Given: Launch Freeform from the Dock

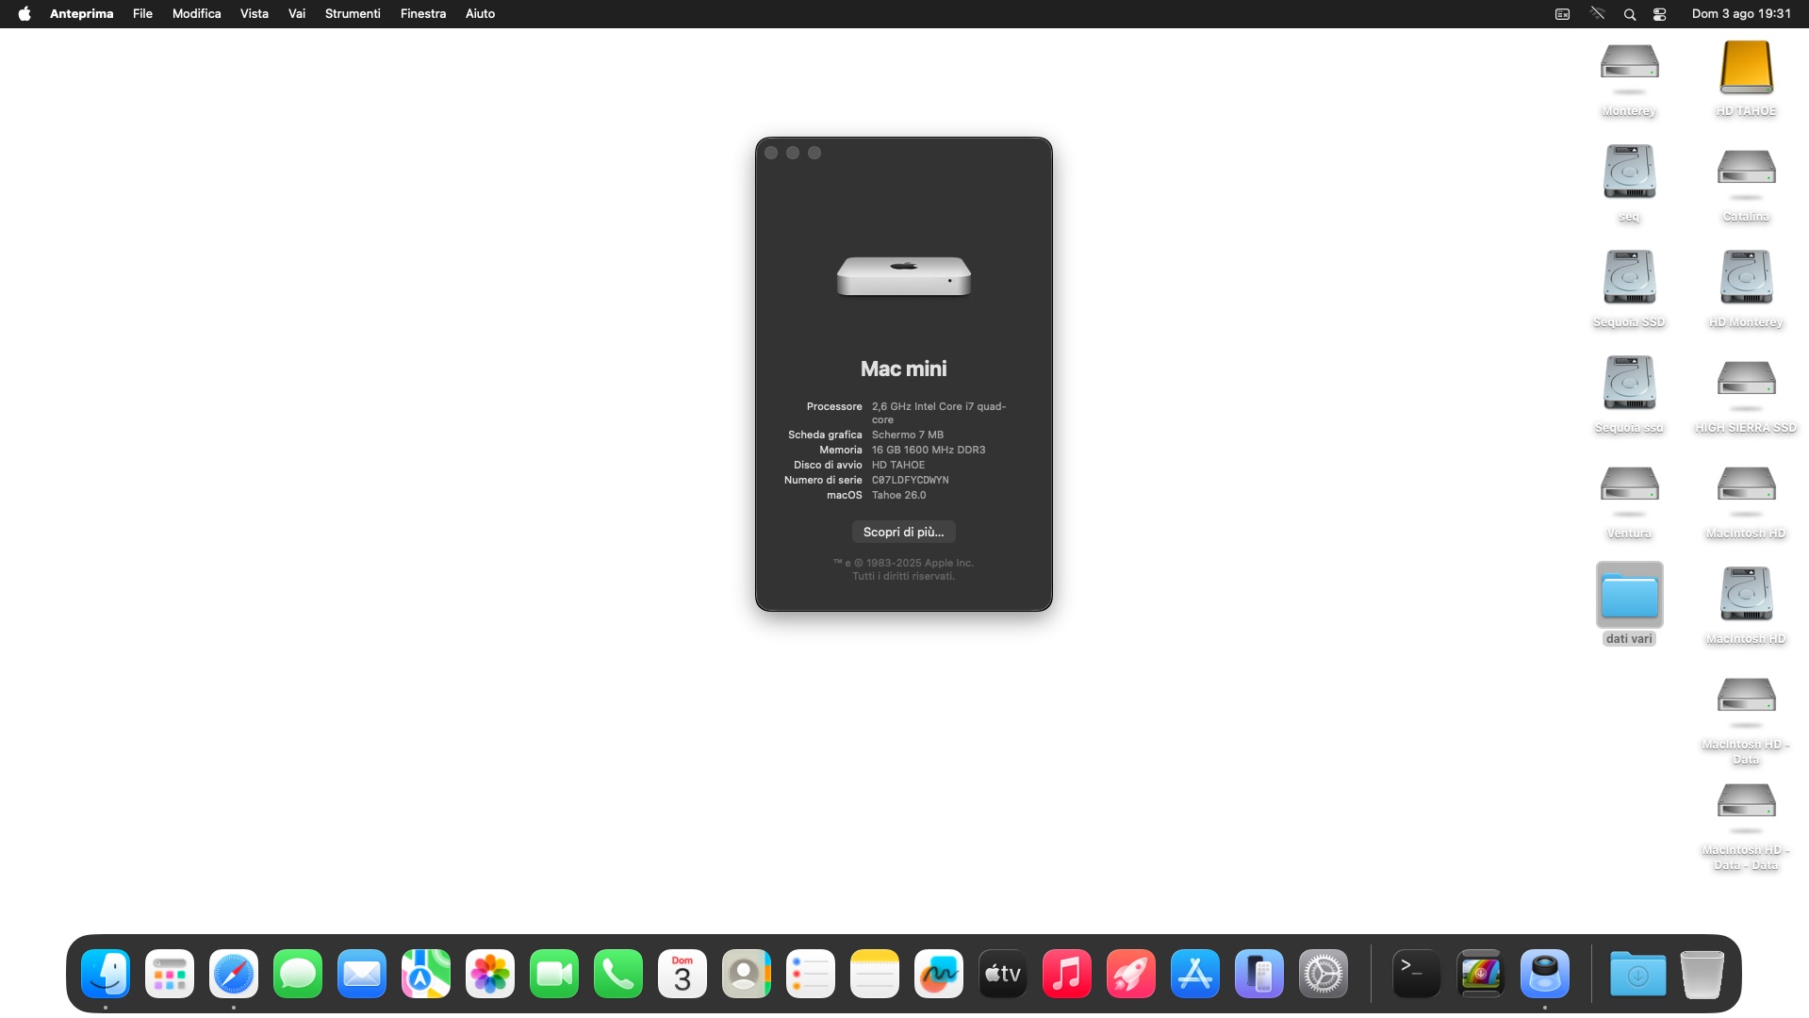Looking at the screenshot, I should click(939, 974).
